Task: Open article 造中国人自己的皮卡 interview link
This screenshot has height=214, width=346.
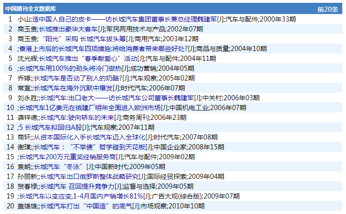Action: 125,19
